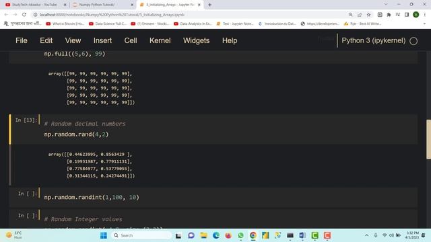Bookmark this page with the star
Image resolution: width=431 pixels, height=242 pixels.
(368, 15)
